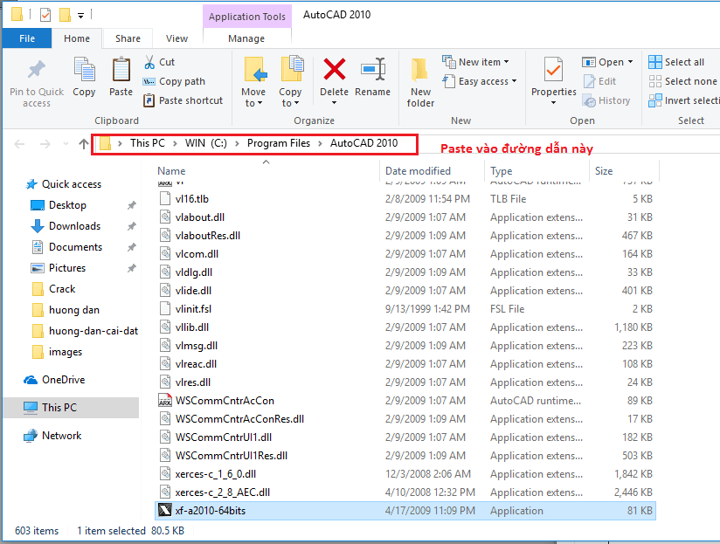Click the Copy icon in Clipboard group
The image size is (720, 544).
[x=85, y=70]
